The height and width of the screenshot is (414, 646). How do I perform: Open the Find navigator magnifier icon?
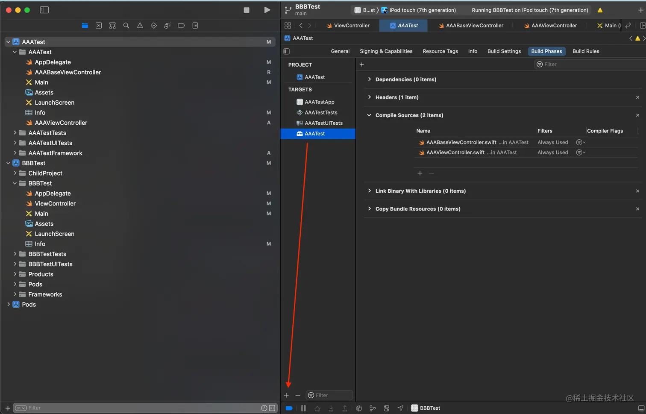126,26
